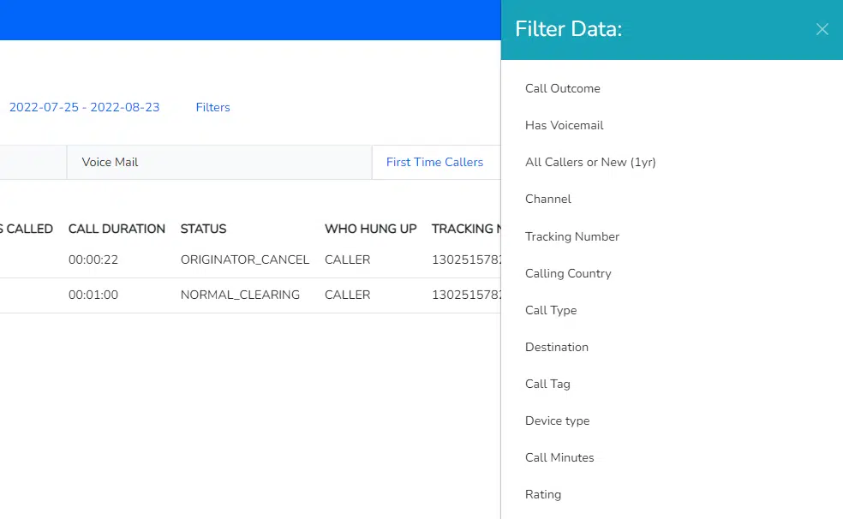843x519 pixels.
Task: Expand the Has Voicemail filter
Action: [x=564, y=125]
